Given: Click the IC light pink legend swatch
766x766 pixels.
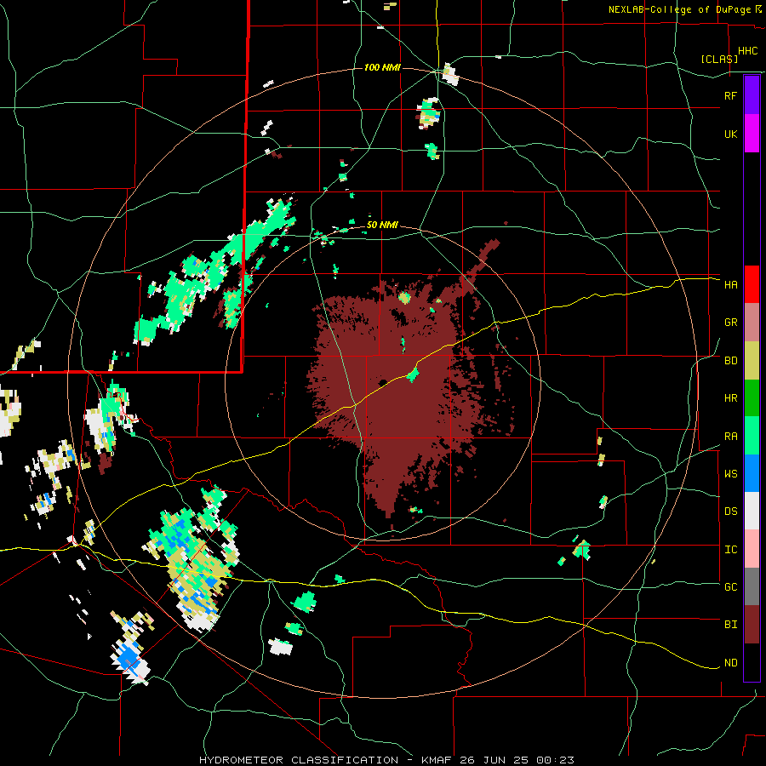Looking at the screenshot, I should pyautogui.click(x=752, y=549).
